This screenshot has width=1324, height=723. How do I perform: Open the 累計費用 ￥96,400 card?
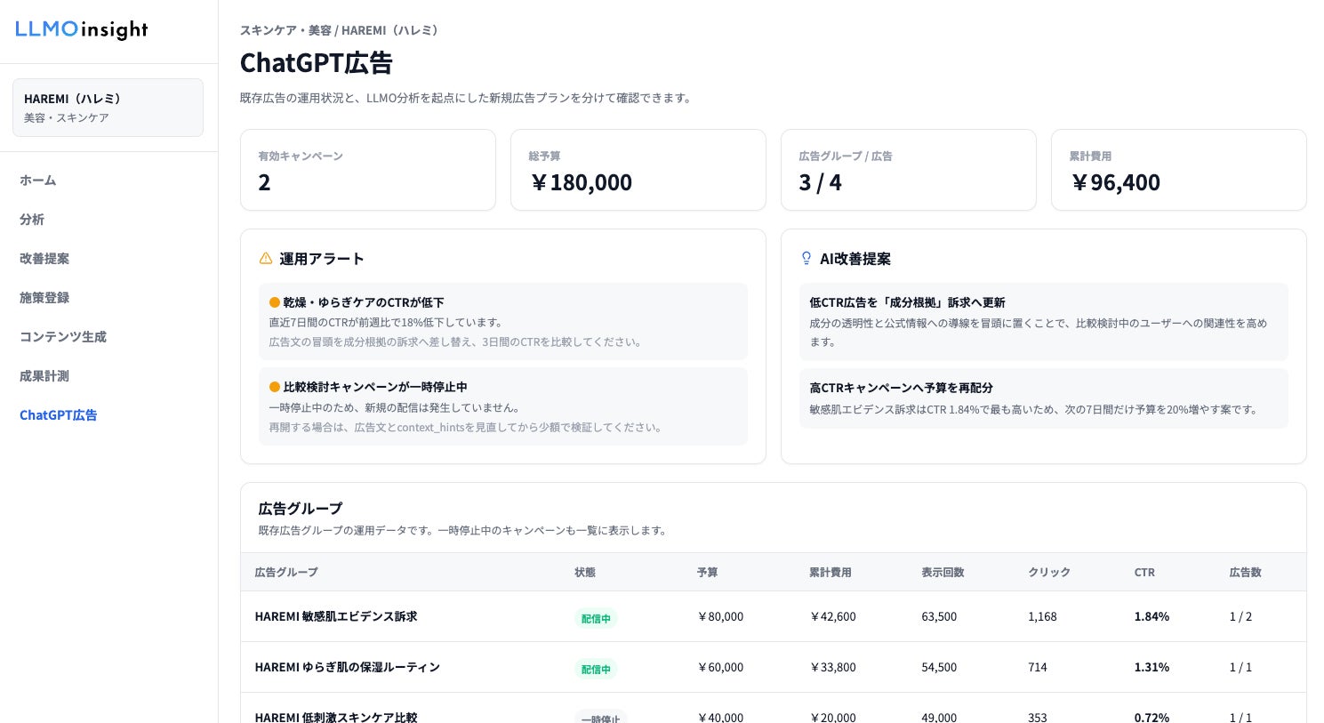[1179, 170]
